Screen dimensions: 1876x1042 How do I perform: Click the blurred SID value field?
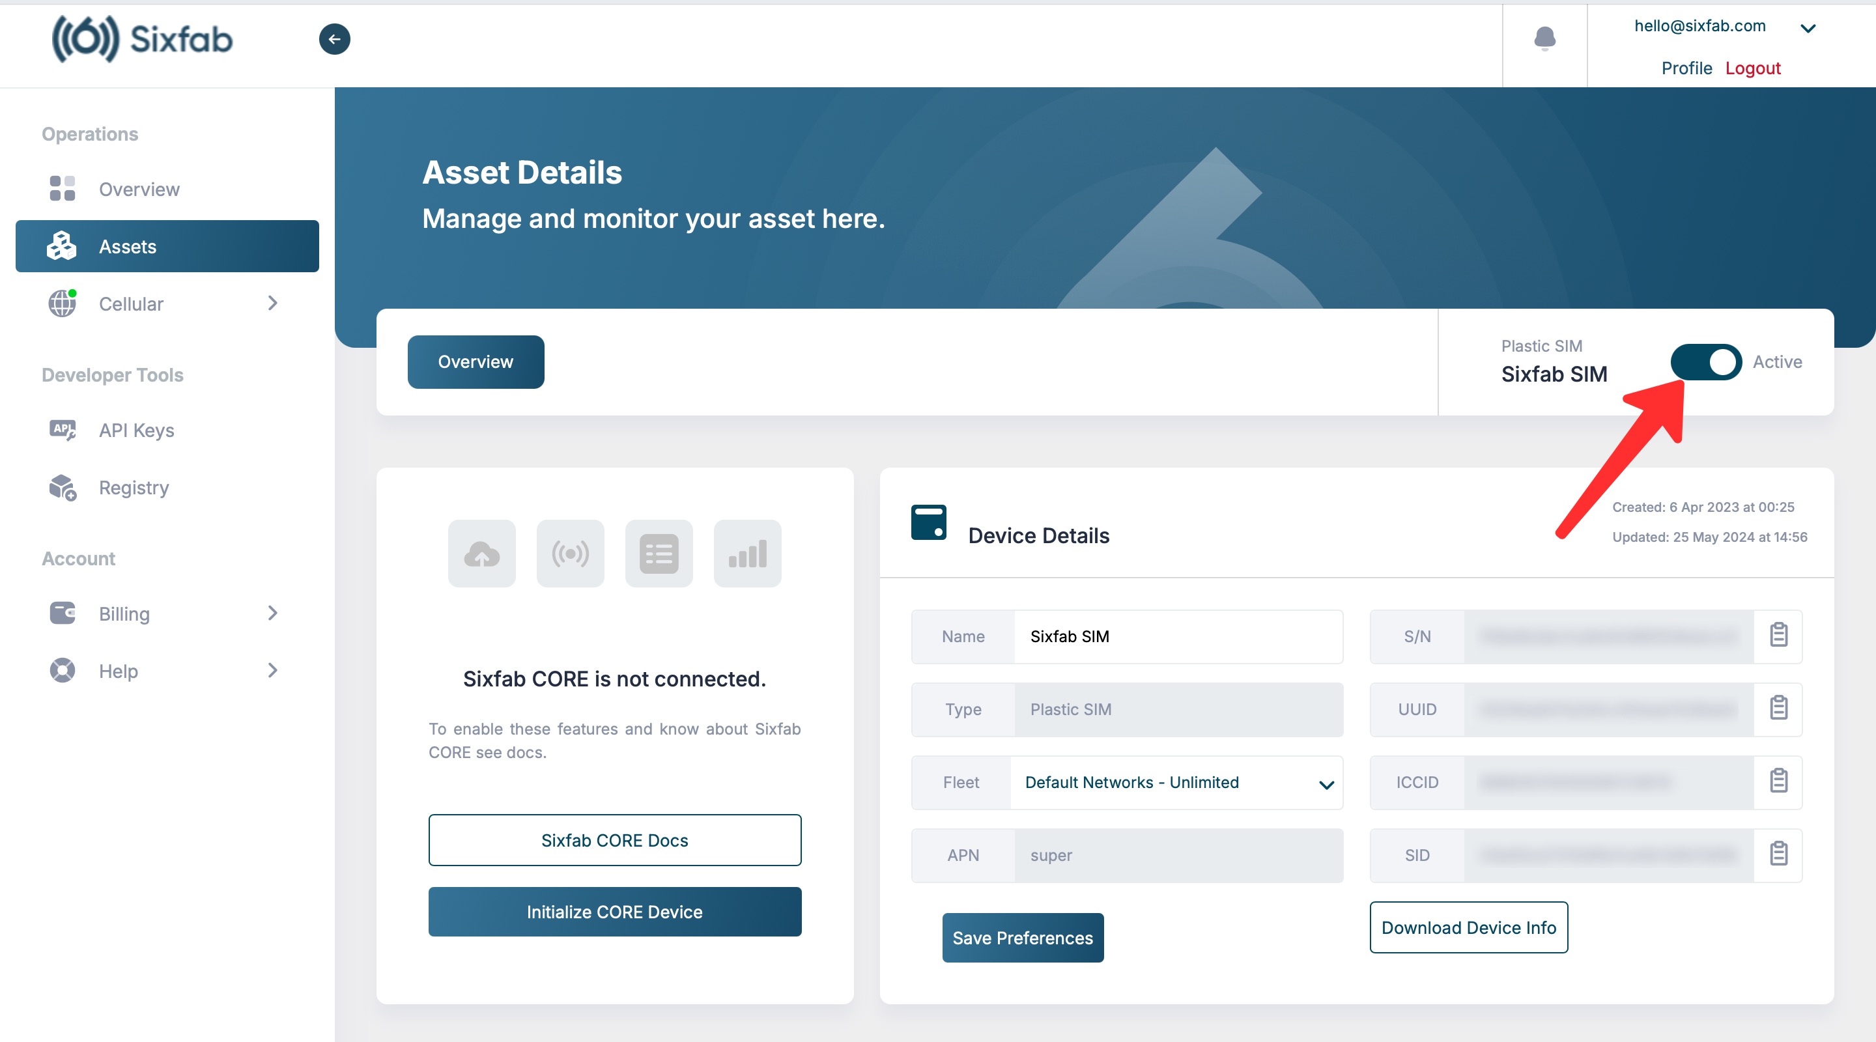[1609, 856]
